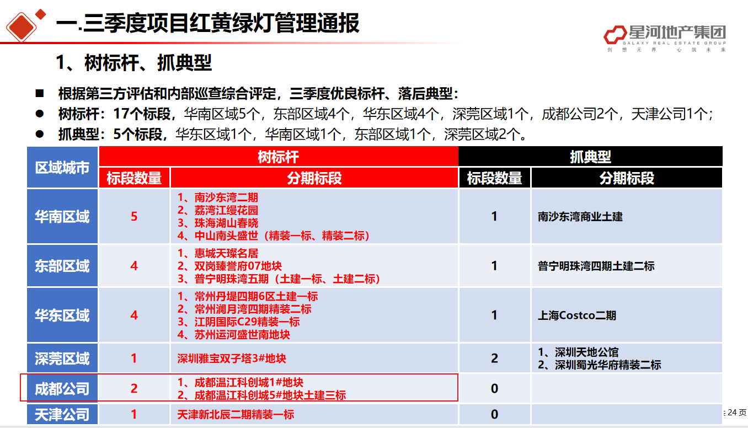
Task: Click the 星河地产集团 company logo
Action: 664,38
